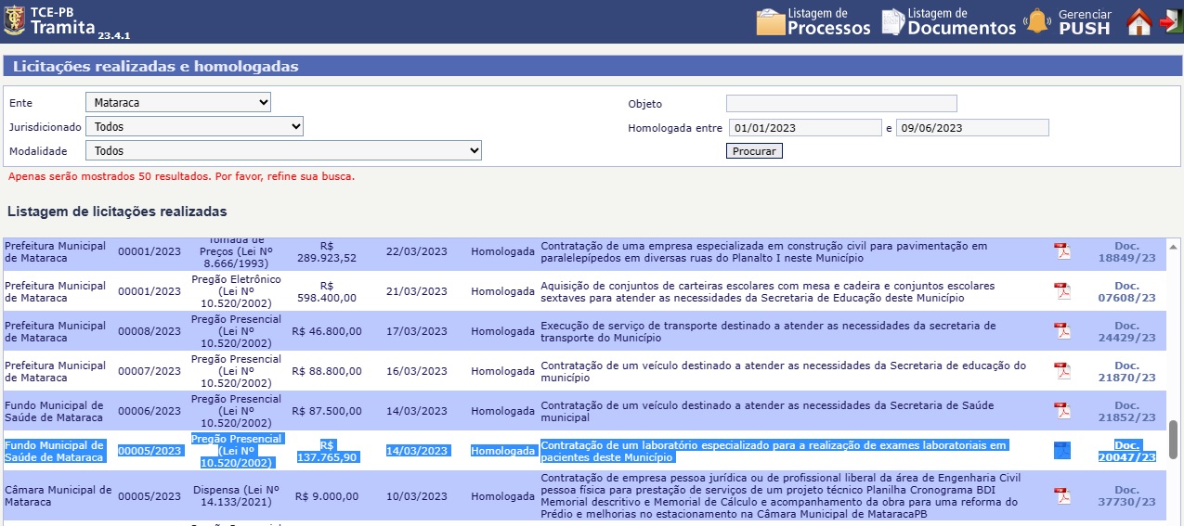
Task: Open link Doc. 37730/23
Action: (1126, 495)
